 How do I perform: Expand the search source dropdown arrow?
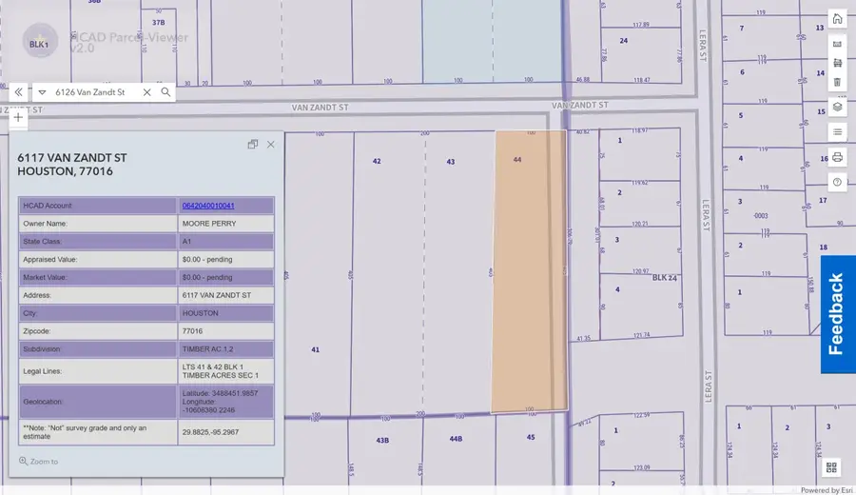click(41, 92)
